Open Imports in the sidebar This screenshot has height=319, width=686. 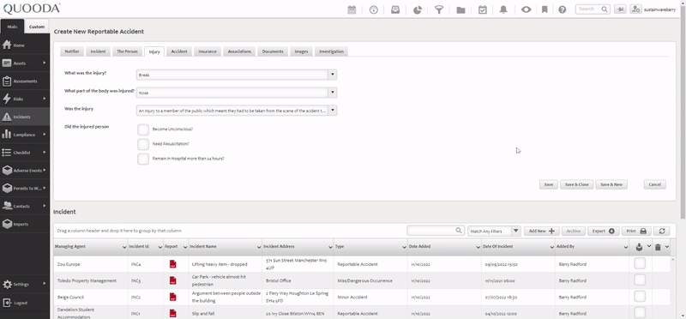(25, 224)
